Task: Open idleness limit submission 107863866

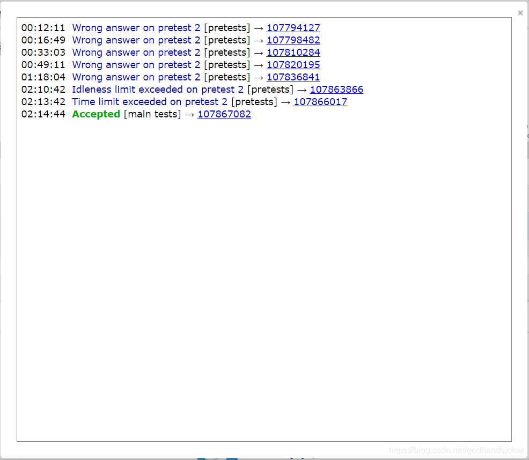Action: (x=337, y=90)
